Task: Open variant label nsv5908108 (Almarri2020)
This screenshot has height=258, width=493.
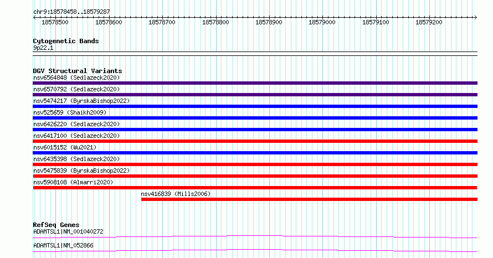Action: (73, 182)
